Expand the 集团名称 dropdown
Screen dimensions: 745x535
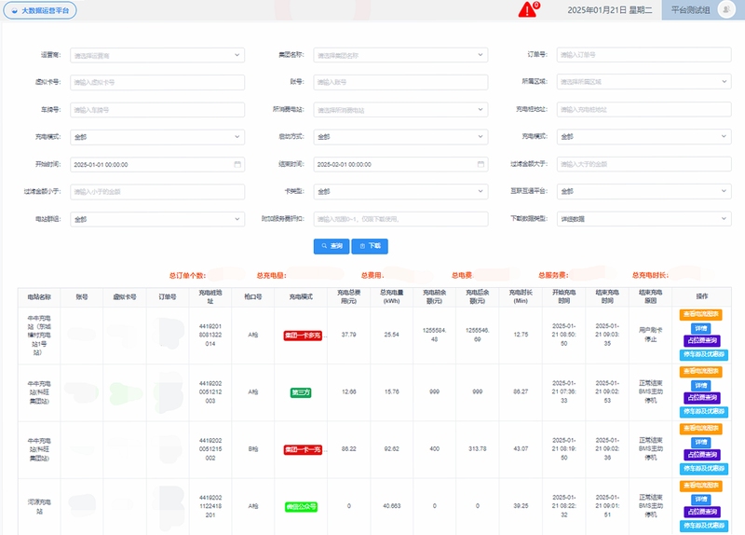click(x=400, y=55)
